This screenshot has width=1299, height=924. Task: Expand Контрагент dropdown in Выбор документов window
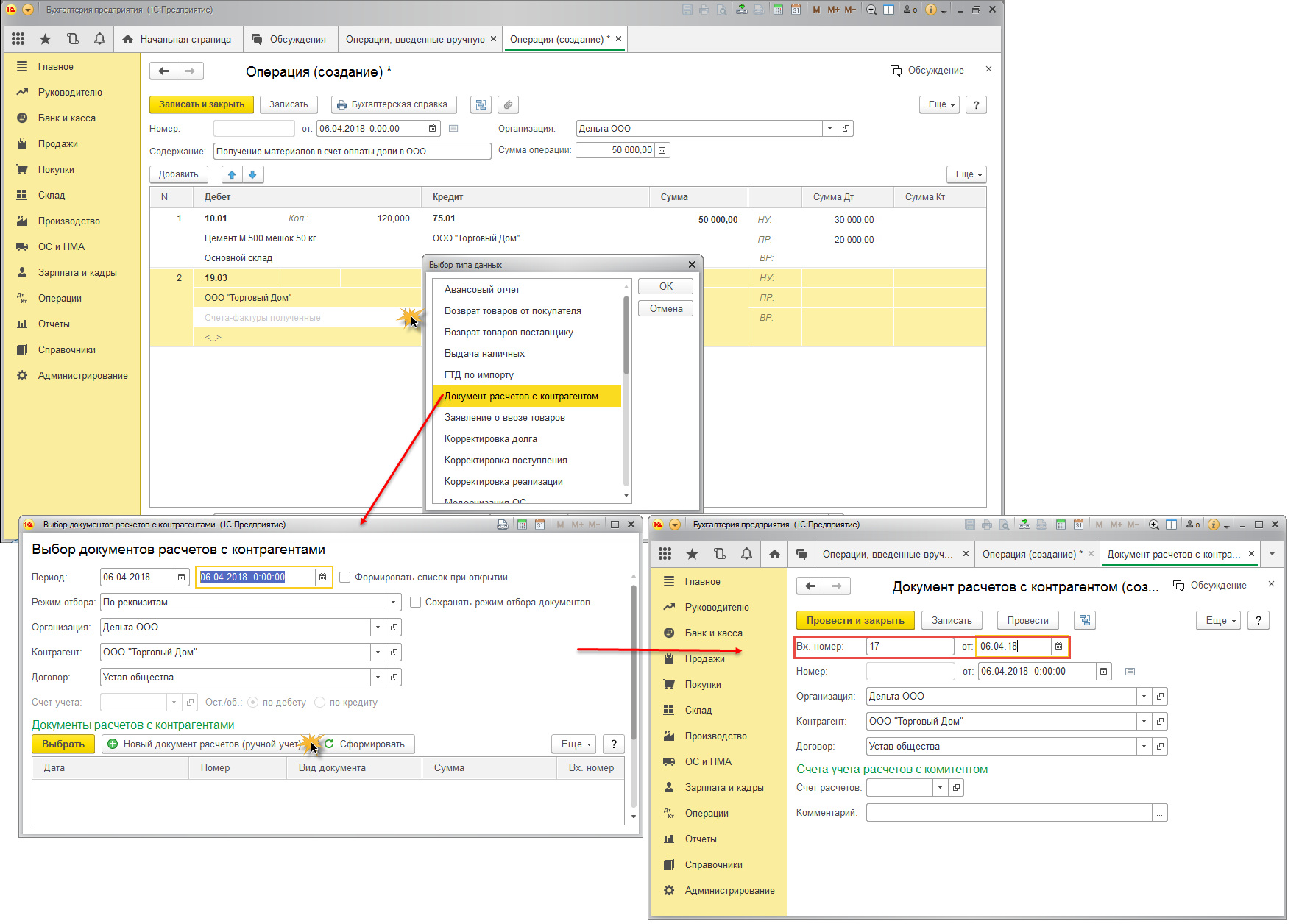click(x=378, y=653)
